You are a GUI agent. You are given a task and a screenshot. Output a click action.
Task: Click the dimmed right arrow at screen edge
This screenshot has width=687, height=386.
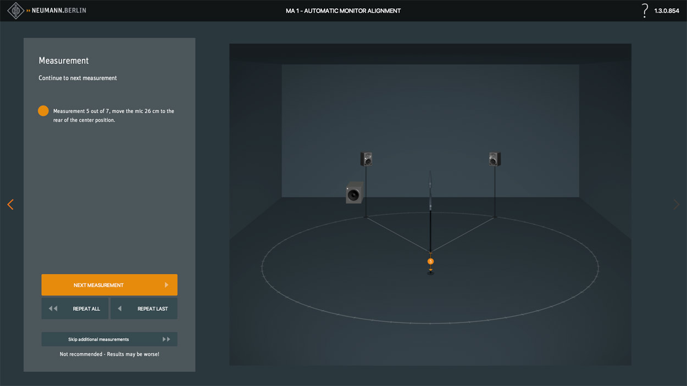[677, 204]
